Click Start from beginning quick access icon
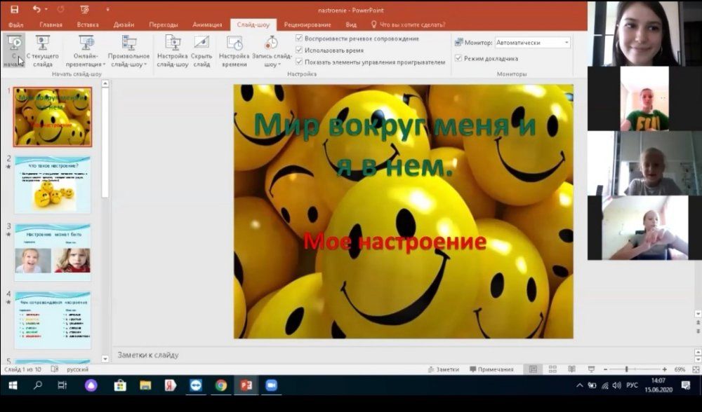Viewport: 702px width, 412px height. click(84, 9)
